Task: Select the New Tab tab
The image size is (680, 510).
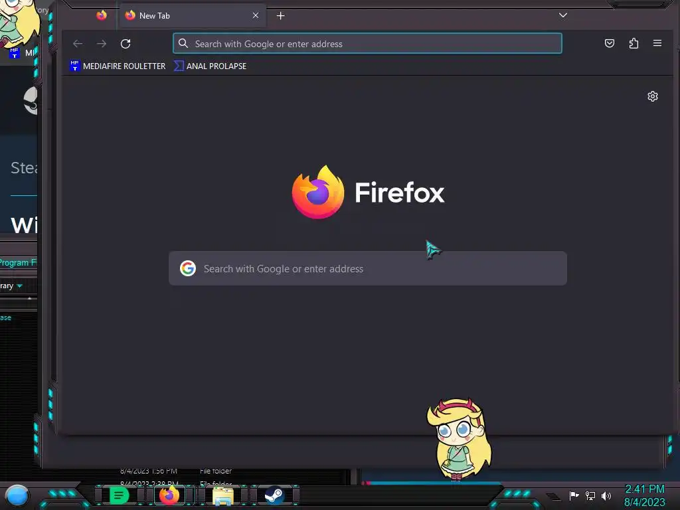Action: tap(193, 16)
